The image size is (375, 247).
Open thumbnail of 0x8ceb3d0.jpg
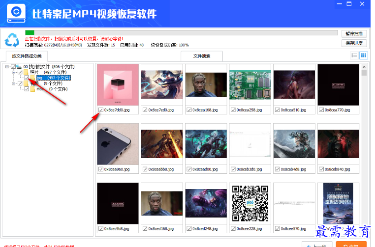click(x=250, y=144)
